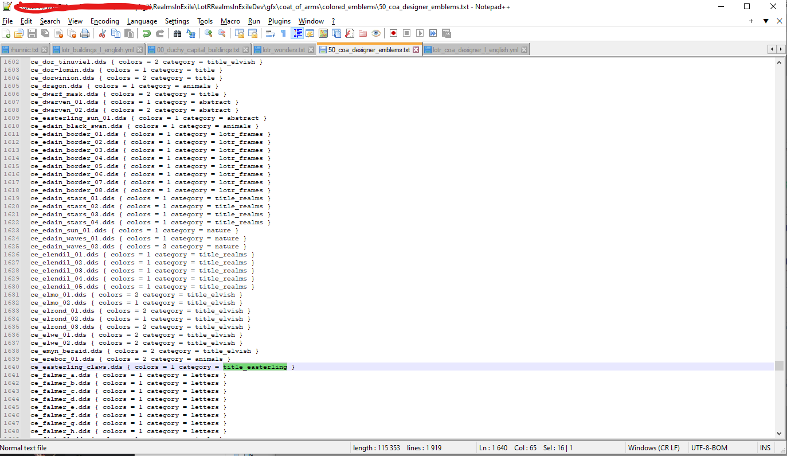The width and height of the screenshot is (787, 456).
Task: Click the vertical scrollbar down arrow
Action: pyautogui.click(x=779, y=433)
